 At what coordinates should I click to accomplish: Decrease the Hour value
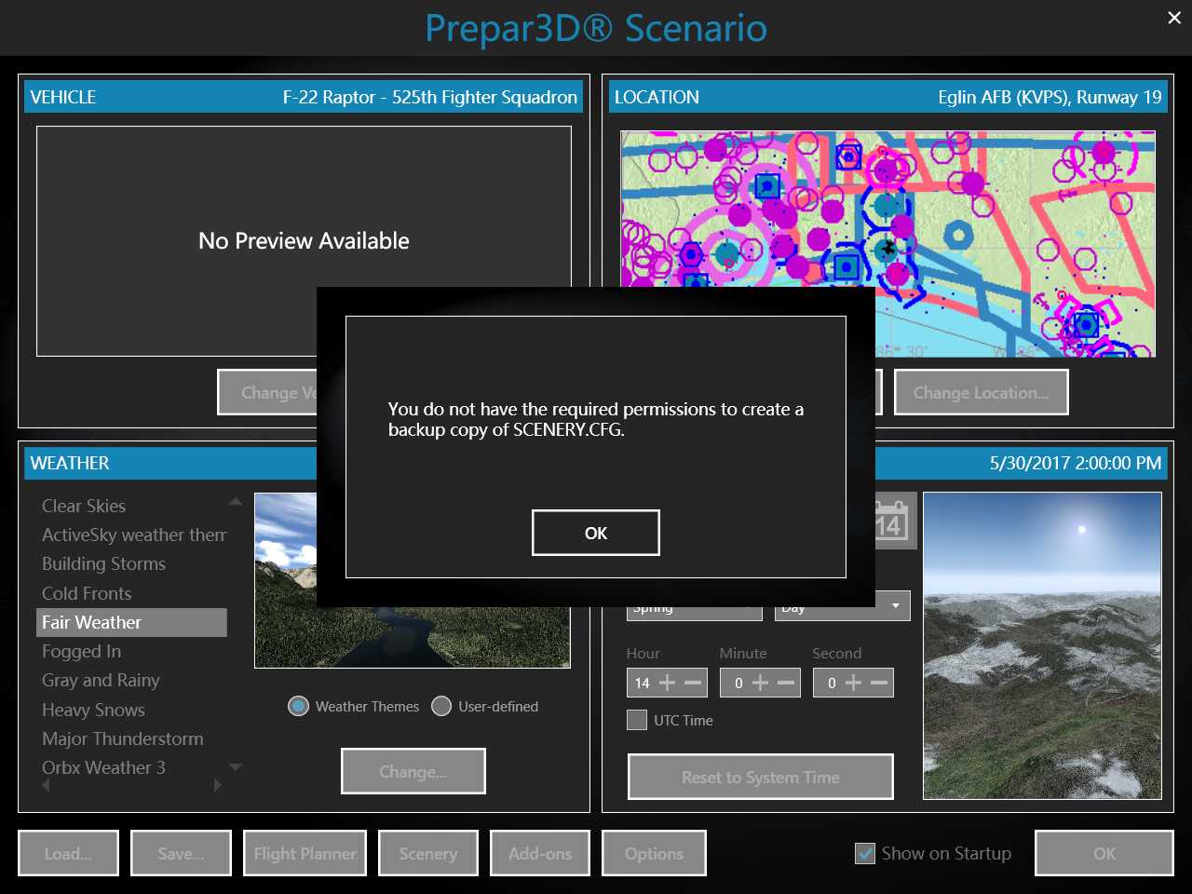[693, 683]
